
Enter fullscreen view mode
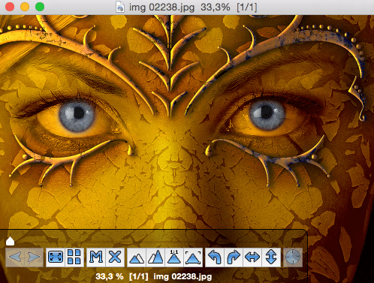click(x=56, y=257)
